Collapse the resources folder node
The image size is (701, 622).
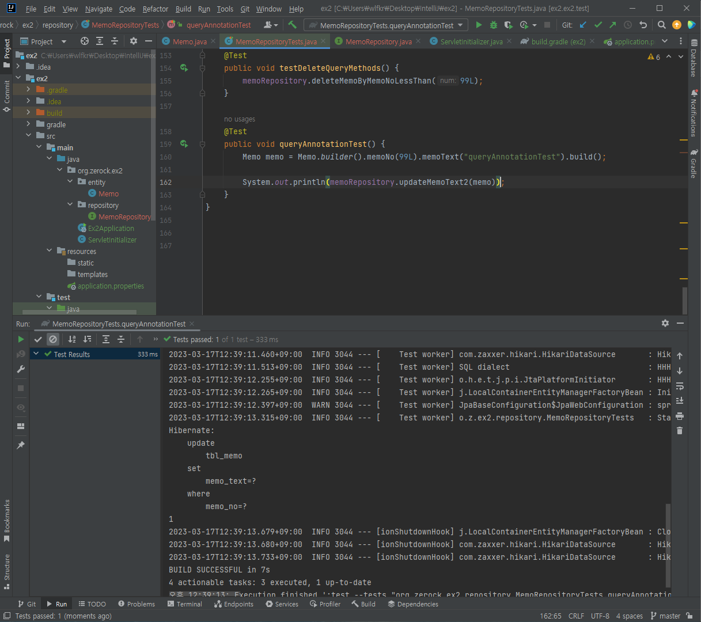[49, 251]
